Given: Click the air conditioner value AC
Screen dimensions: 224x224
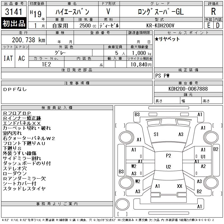Looking at the screenshot, I should pos(22,58).
